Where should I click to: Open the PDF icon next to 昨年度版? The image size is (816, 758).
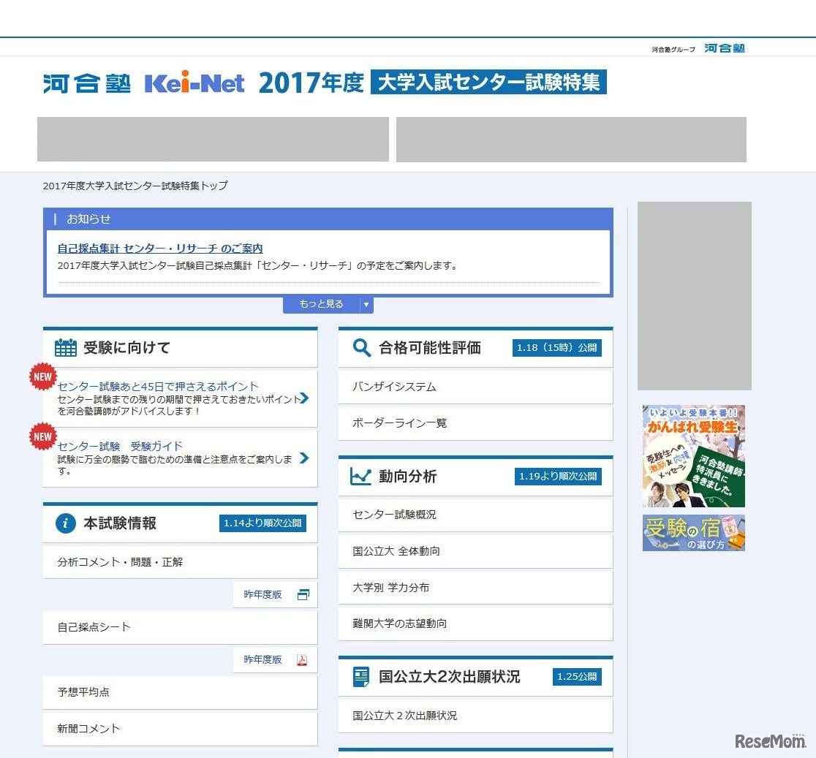click(303, 659)
